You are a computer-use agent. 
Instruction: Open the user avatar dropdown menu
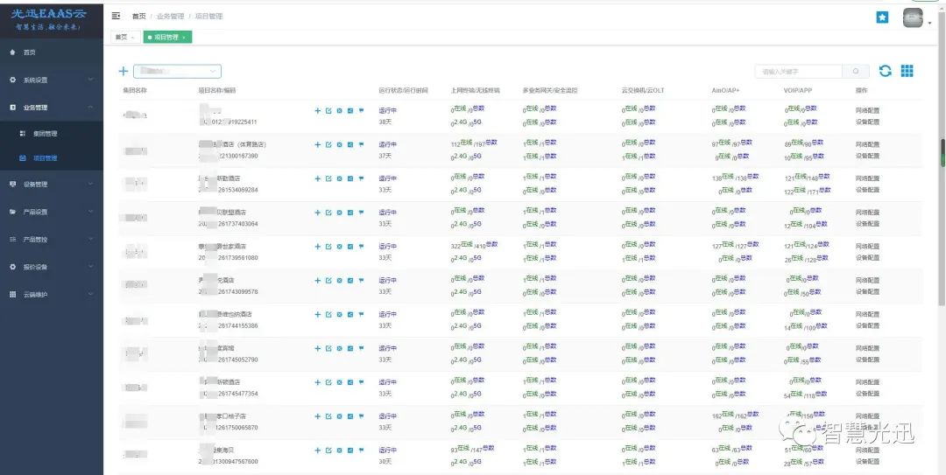917,19
